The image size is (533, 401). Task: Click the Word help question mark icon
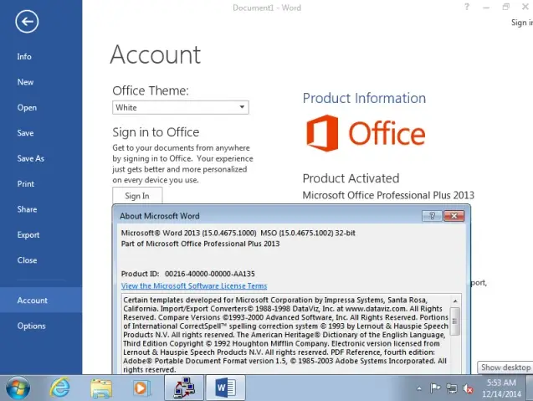coord(467,7)
